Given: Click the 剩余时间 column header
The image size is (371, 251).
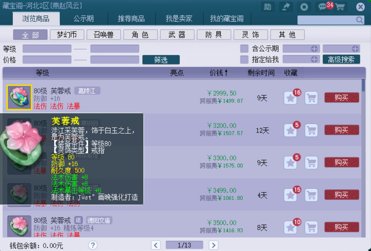Looking at the screenshot, I should (261, 73).
